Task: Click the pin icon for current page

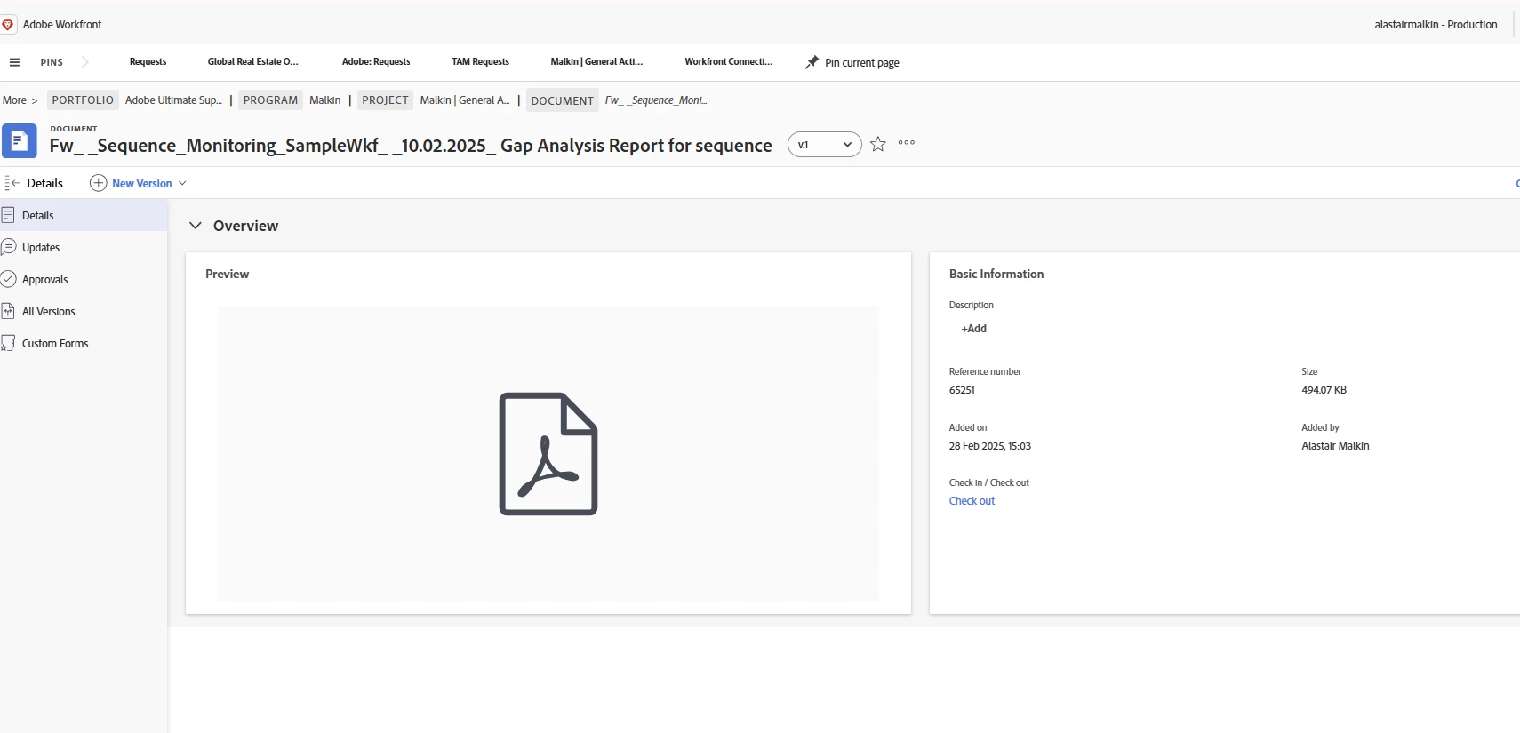Action: point(812,62)
